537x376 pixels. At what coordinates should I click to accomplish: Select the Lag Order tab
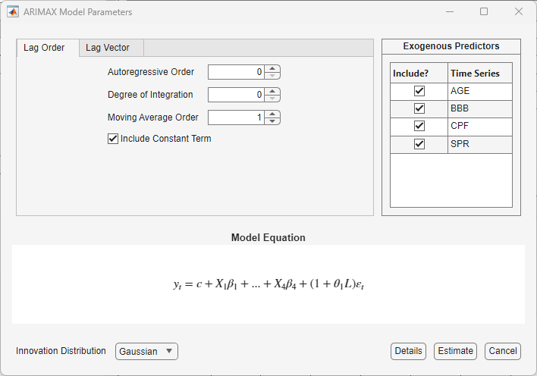point(44,48)
